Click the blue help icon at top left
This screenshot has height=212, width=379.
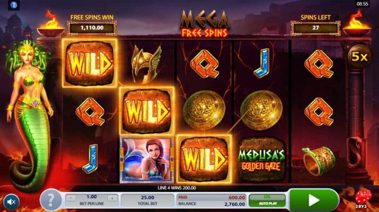click(x=14, y=5)
